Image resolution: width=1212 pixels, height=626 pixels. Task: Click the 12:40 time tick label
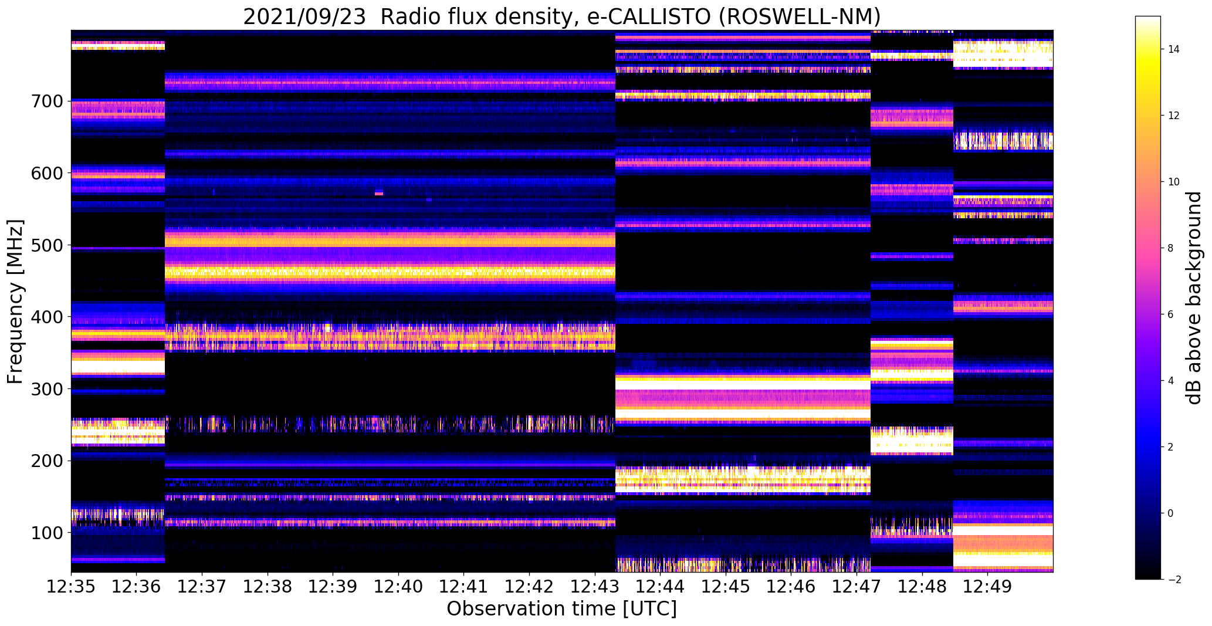[x=398, y=586]
